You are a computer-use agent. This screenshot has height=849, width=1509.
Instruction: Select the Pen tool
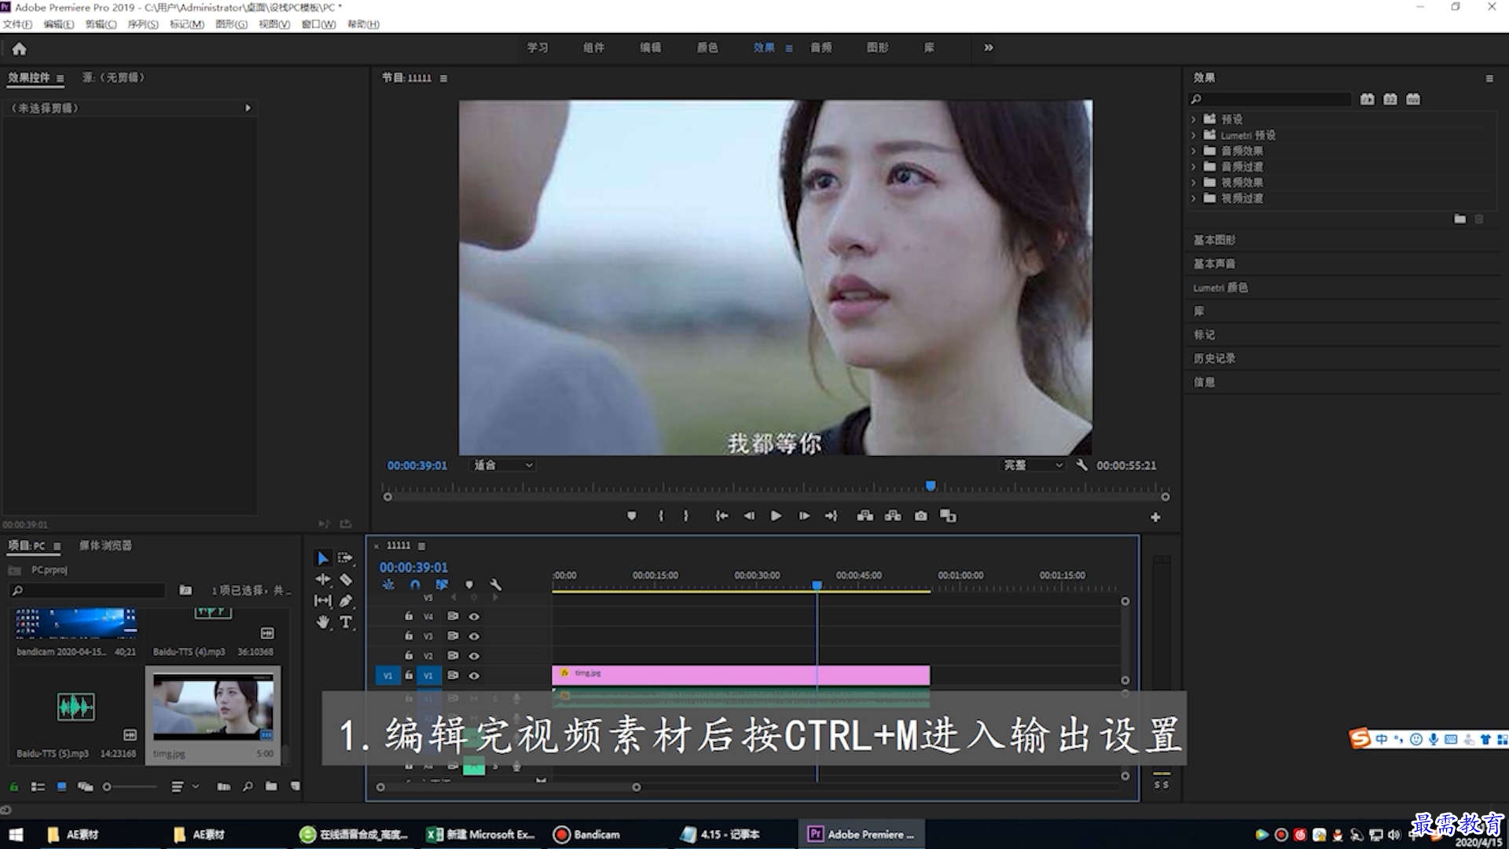click(346, 601)
